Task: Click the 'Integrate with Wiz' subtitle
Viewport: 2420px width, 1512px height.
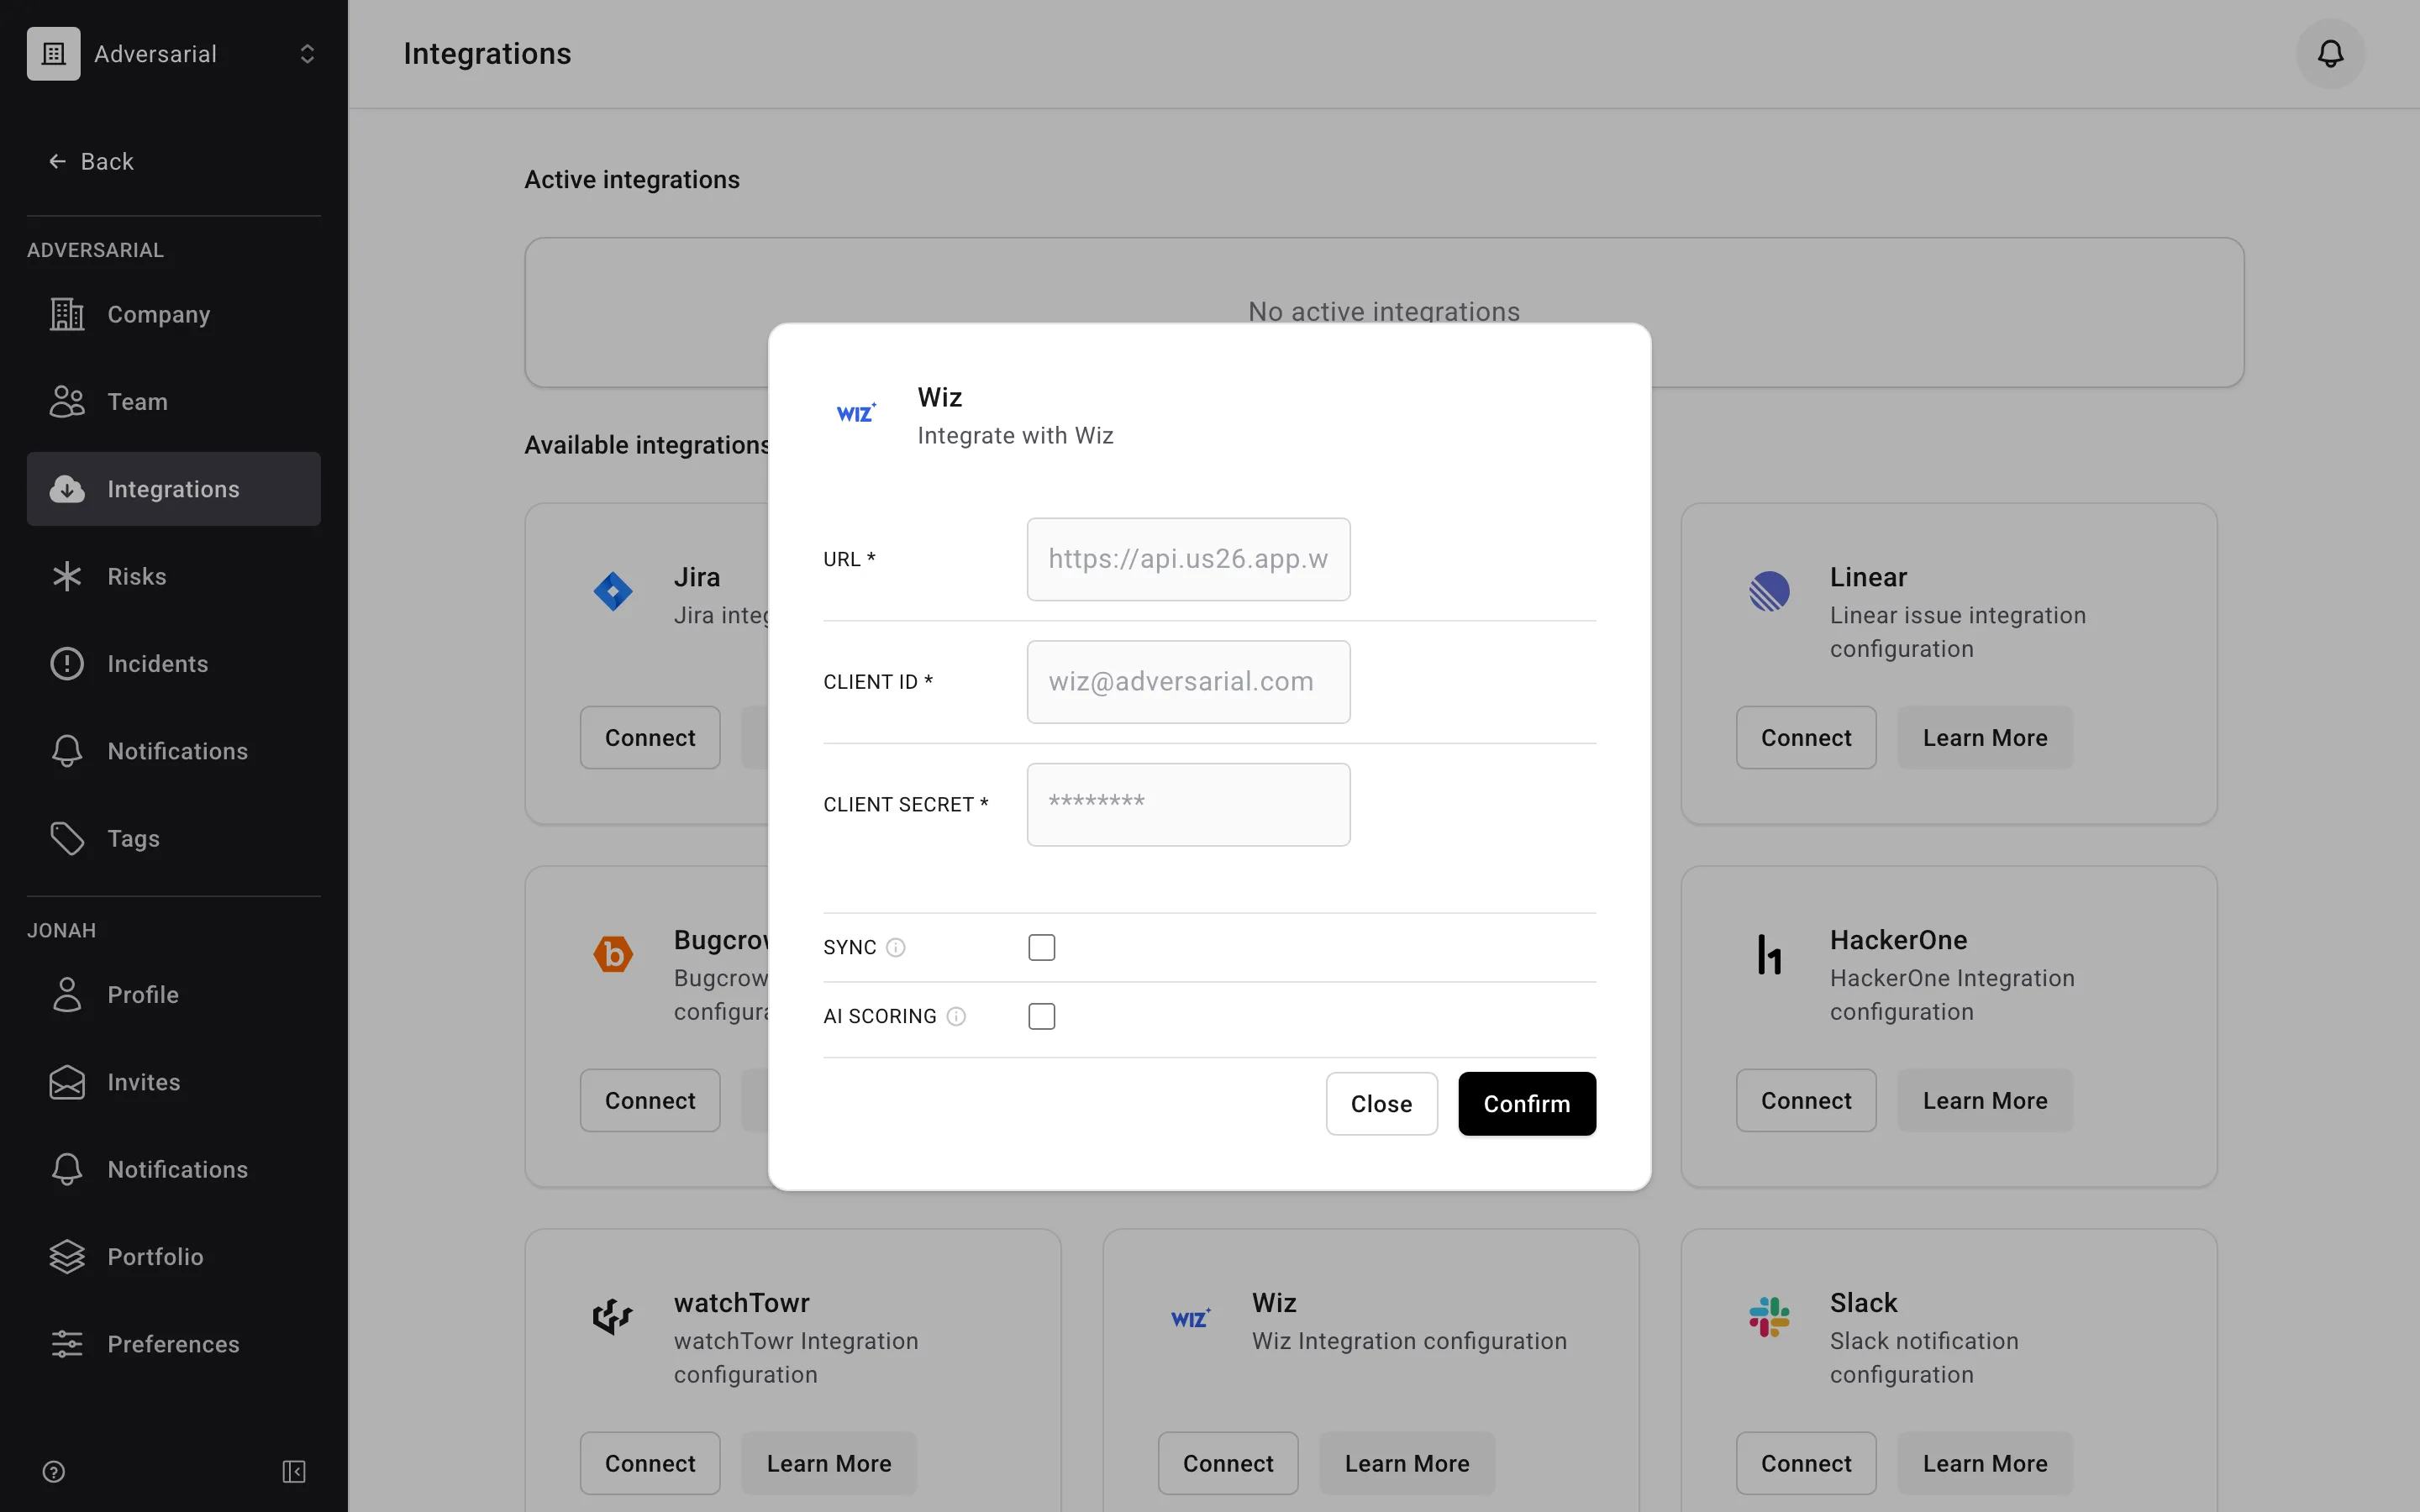Action: pyautogui.click(x=1015, y=436)
